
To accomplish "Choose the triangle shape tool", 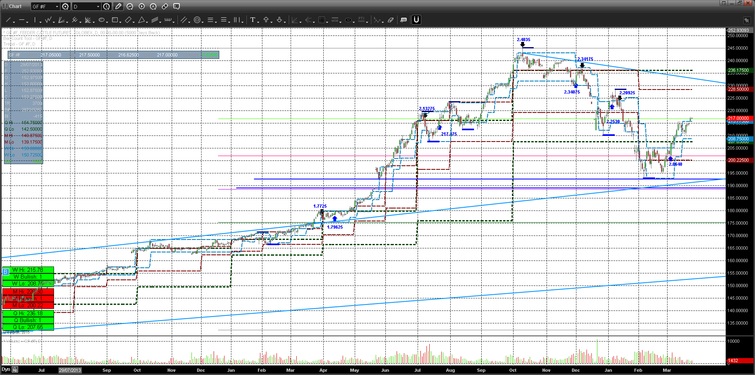I will (141, 20).
